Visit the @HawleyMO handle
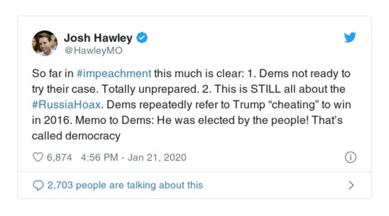The image size is (389, 216). point(93,50)
